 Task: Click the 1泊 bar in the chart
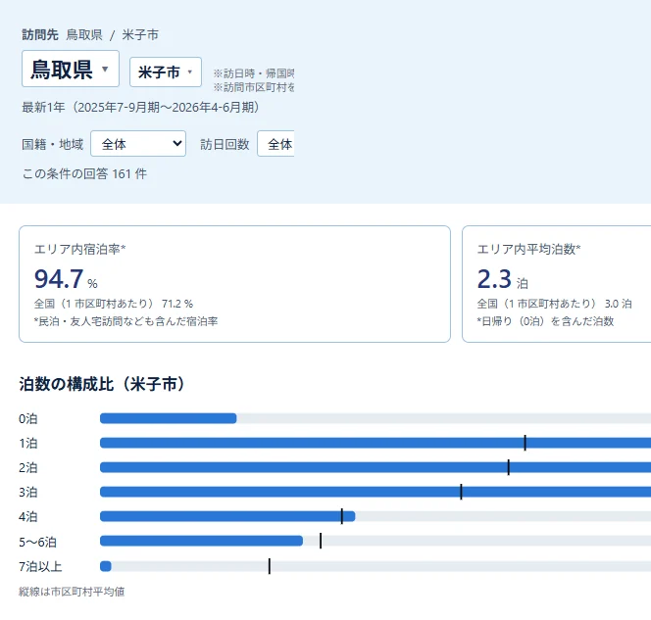click(x=376, y=443)
